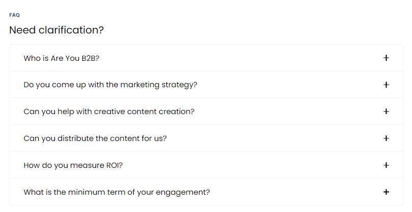This screenshot has width=412, height=212.
Task: Open 'What is the minimum term of your engagement?'
Action: coord(117,192)
